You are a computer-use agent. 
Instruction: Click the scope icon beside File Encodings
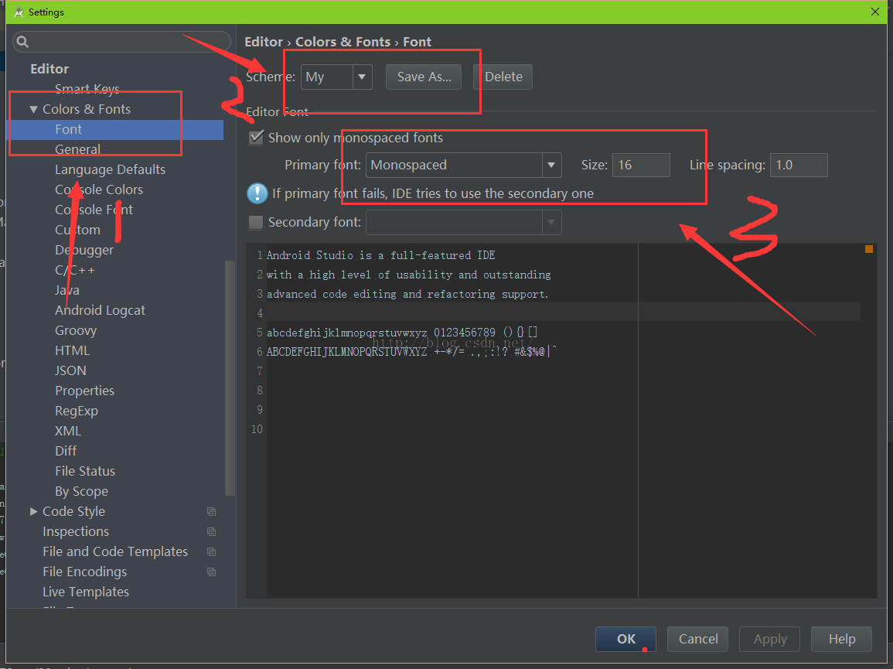[211, 572]
